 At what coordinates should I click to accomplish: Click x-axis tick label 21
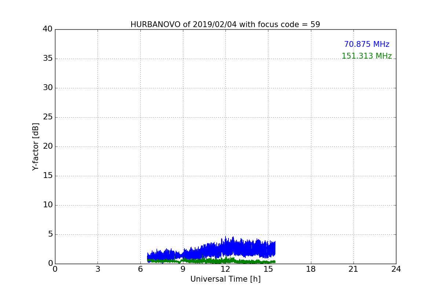tap(353, 269)
